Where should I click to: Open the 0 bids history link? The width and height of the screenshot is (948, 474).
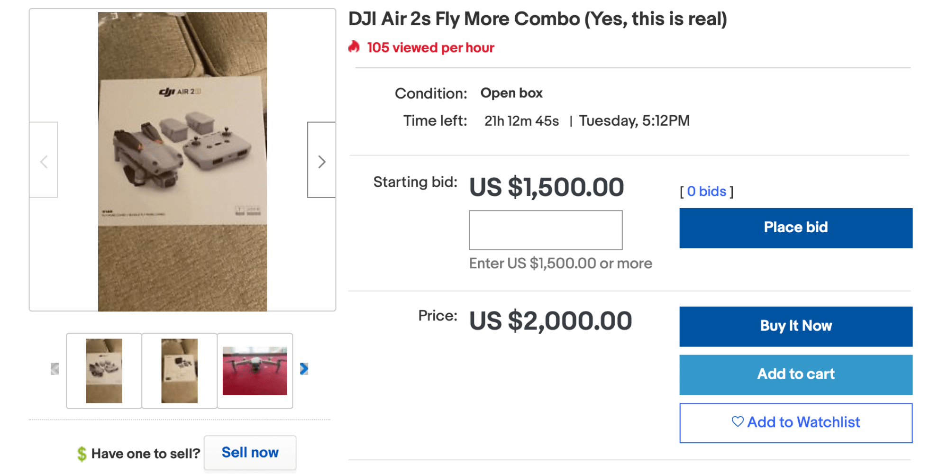[x=706, y=191]
